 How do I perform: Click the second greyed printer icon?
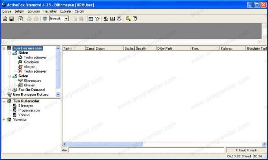(36, 19)
